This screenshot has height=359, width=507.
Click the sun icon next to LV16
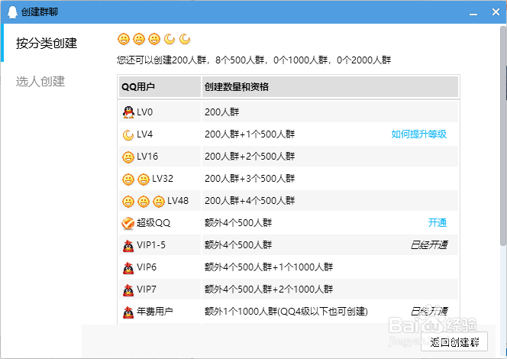(128, 157)
